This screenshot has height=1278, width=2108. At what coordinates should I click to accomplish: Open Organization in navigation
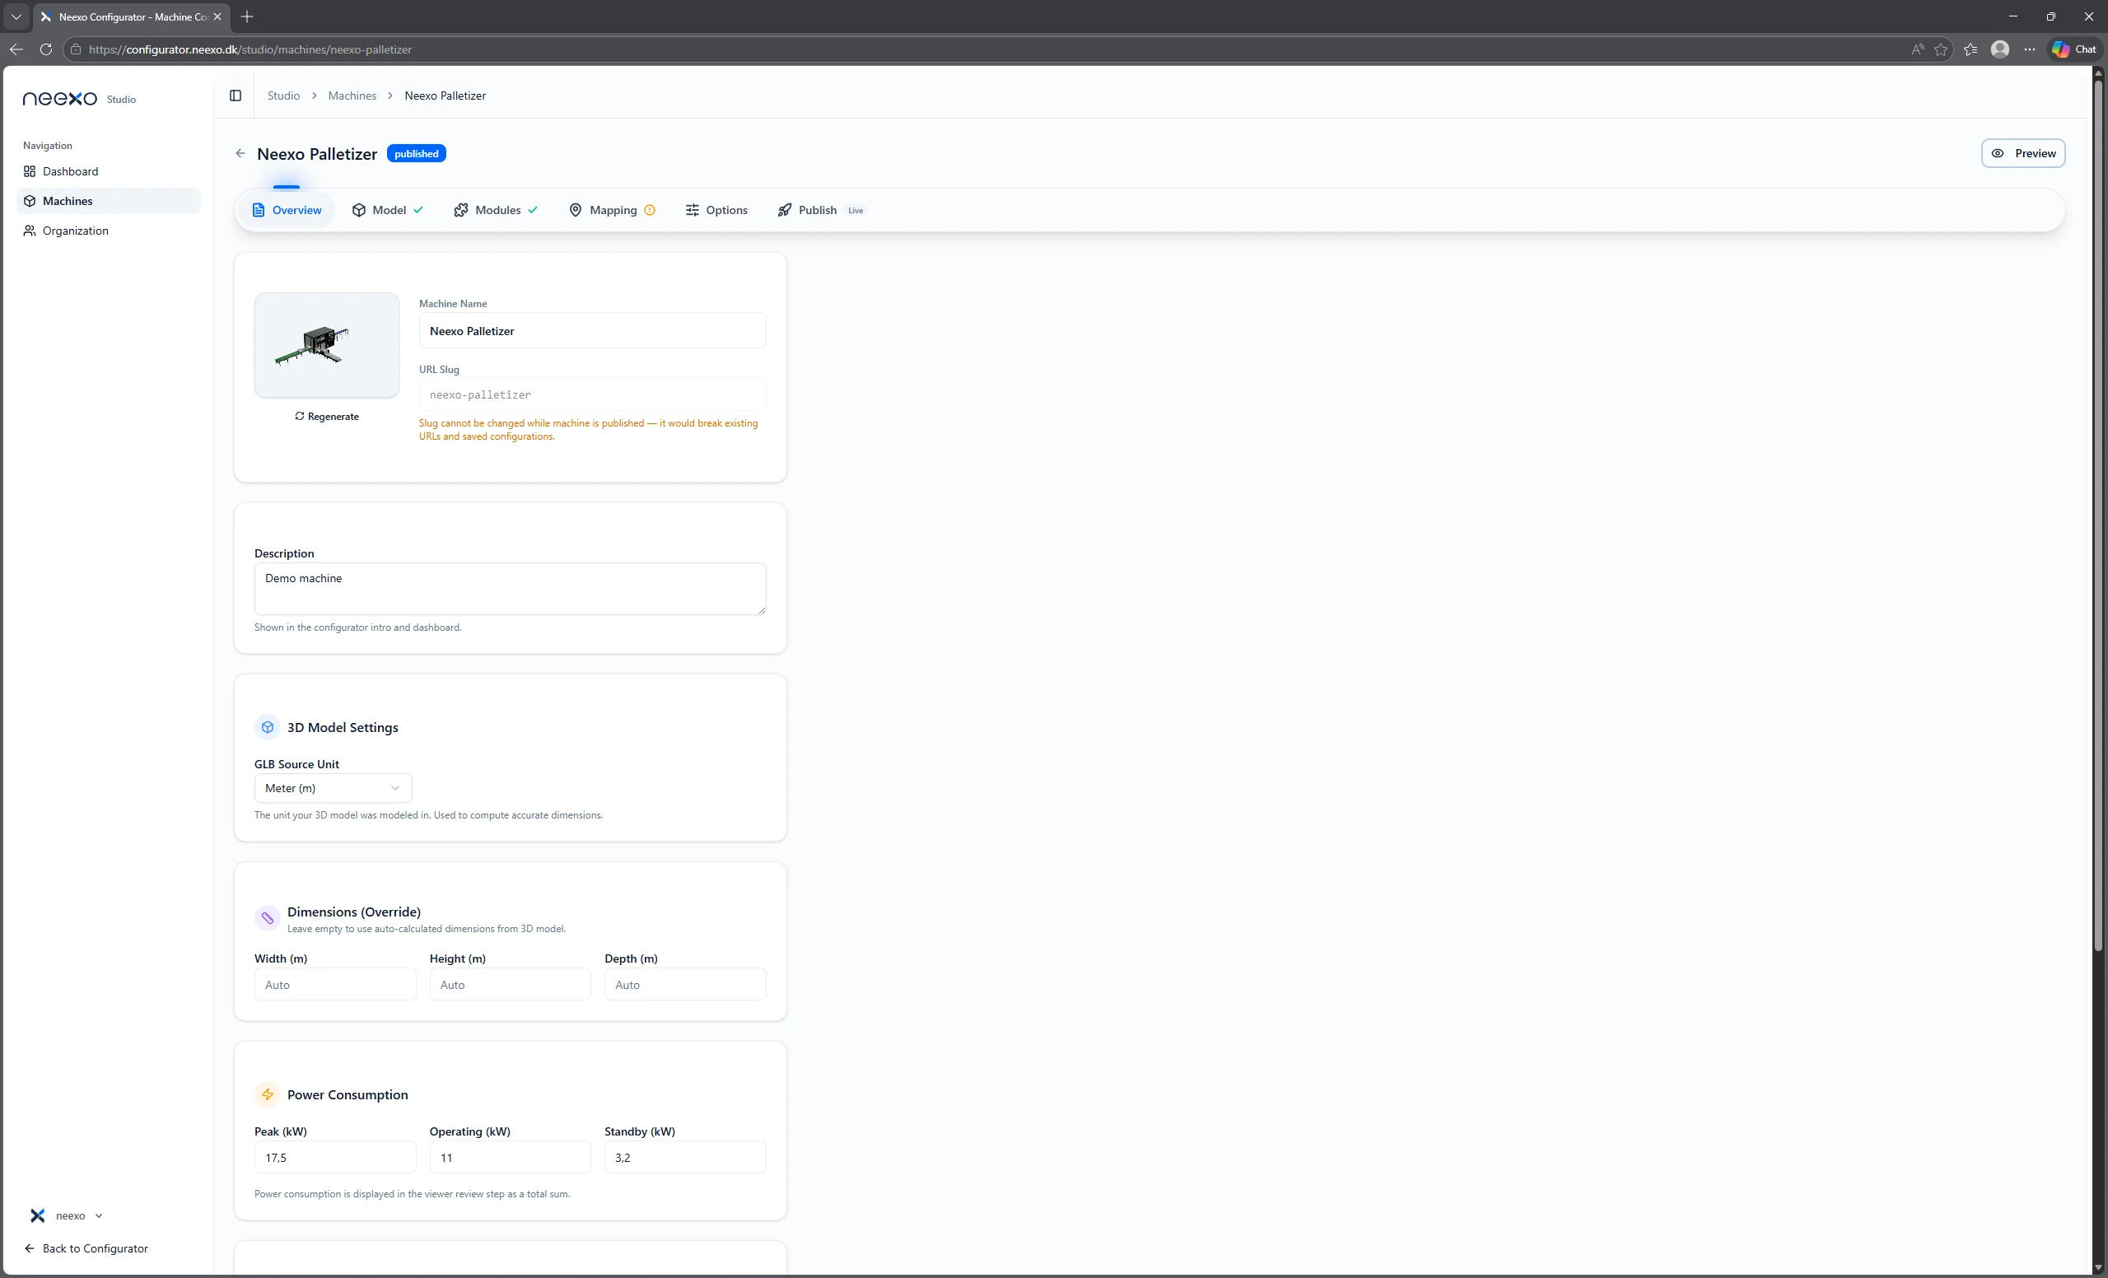click(109, 231)
